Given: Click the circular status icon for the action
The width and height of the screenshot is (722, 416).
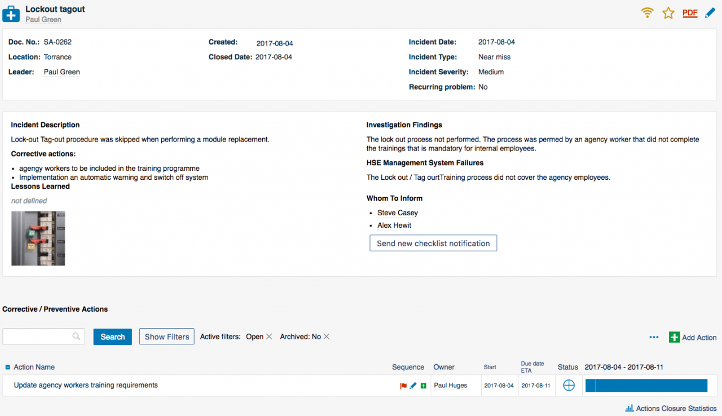Looking at the screenshot, I should (x=569, y=386).
